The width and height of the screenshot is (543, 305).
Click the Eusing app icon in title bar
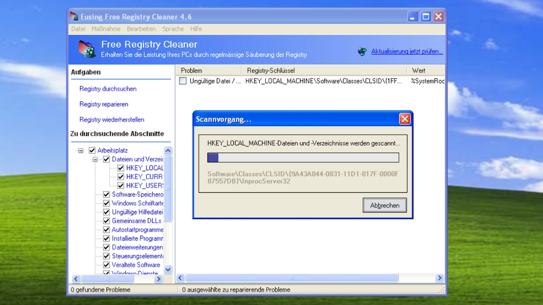click(74, 17)
